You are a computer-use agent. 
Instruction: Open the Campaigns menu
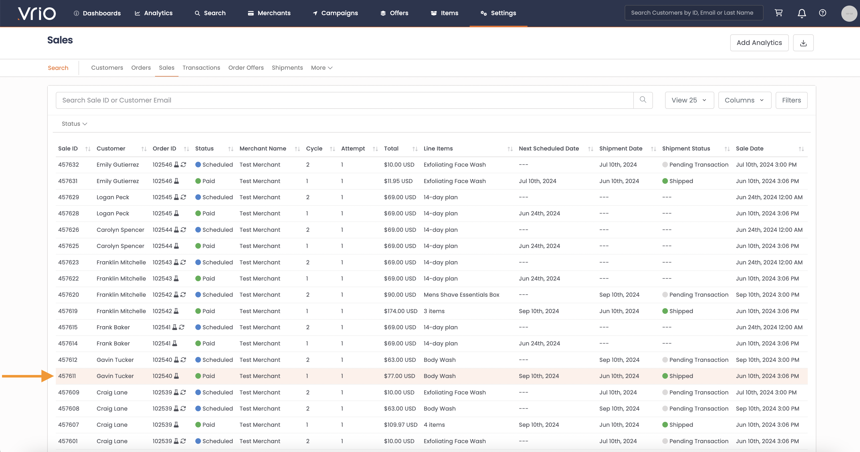(x=335, y=13)
